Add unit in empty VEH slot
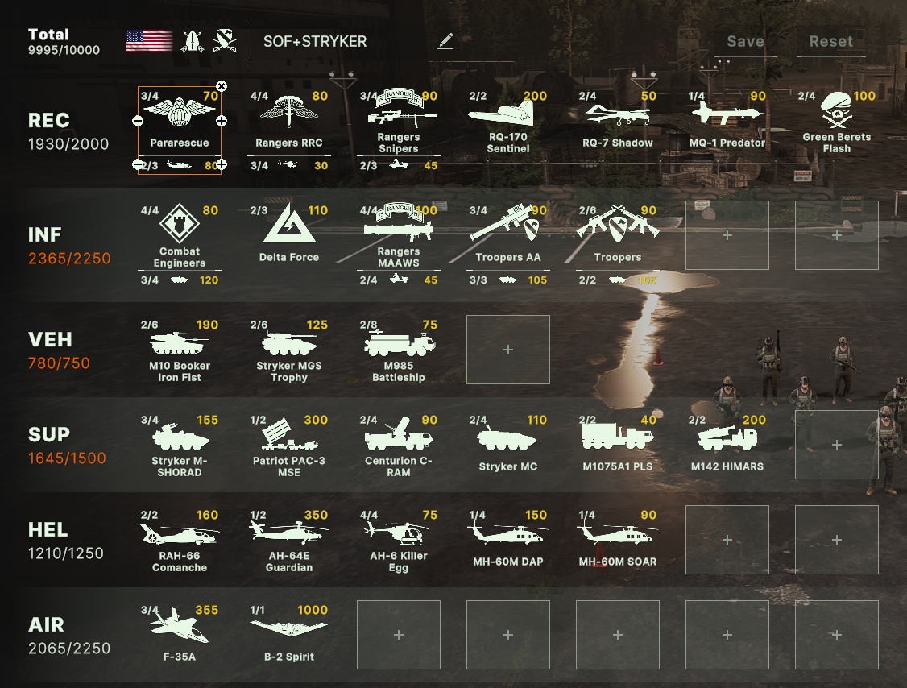The height and width of the screenshot is (688, 907). [x=508, y=350]
